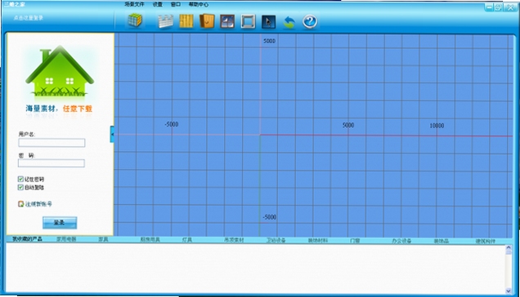Open the 场景文件 menu
This screenshot has width=520, height=297.
click(134, 4)
